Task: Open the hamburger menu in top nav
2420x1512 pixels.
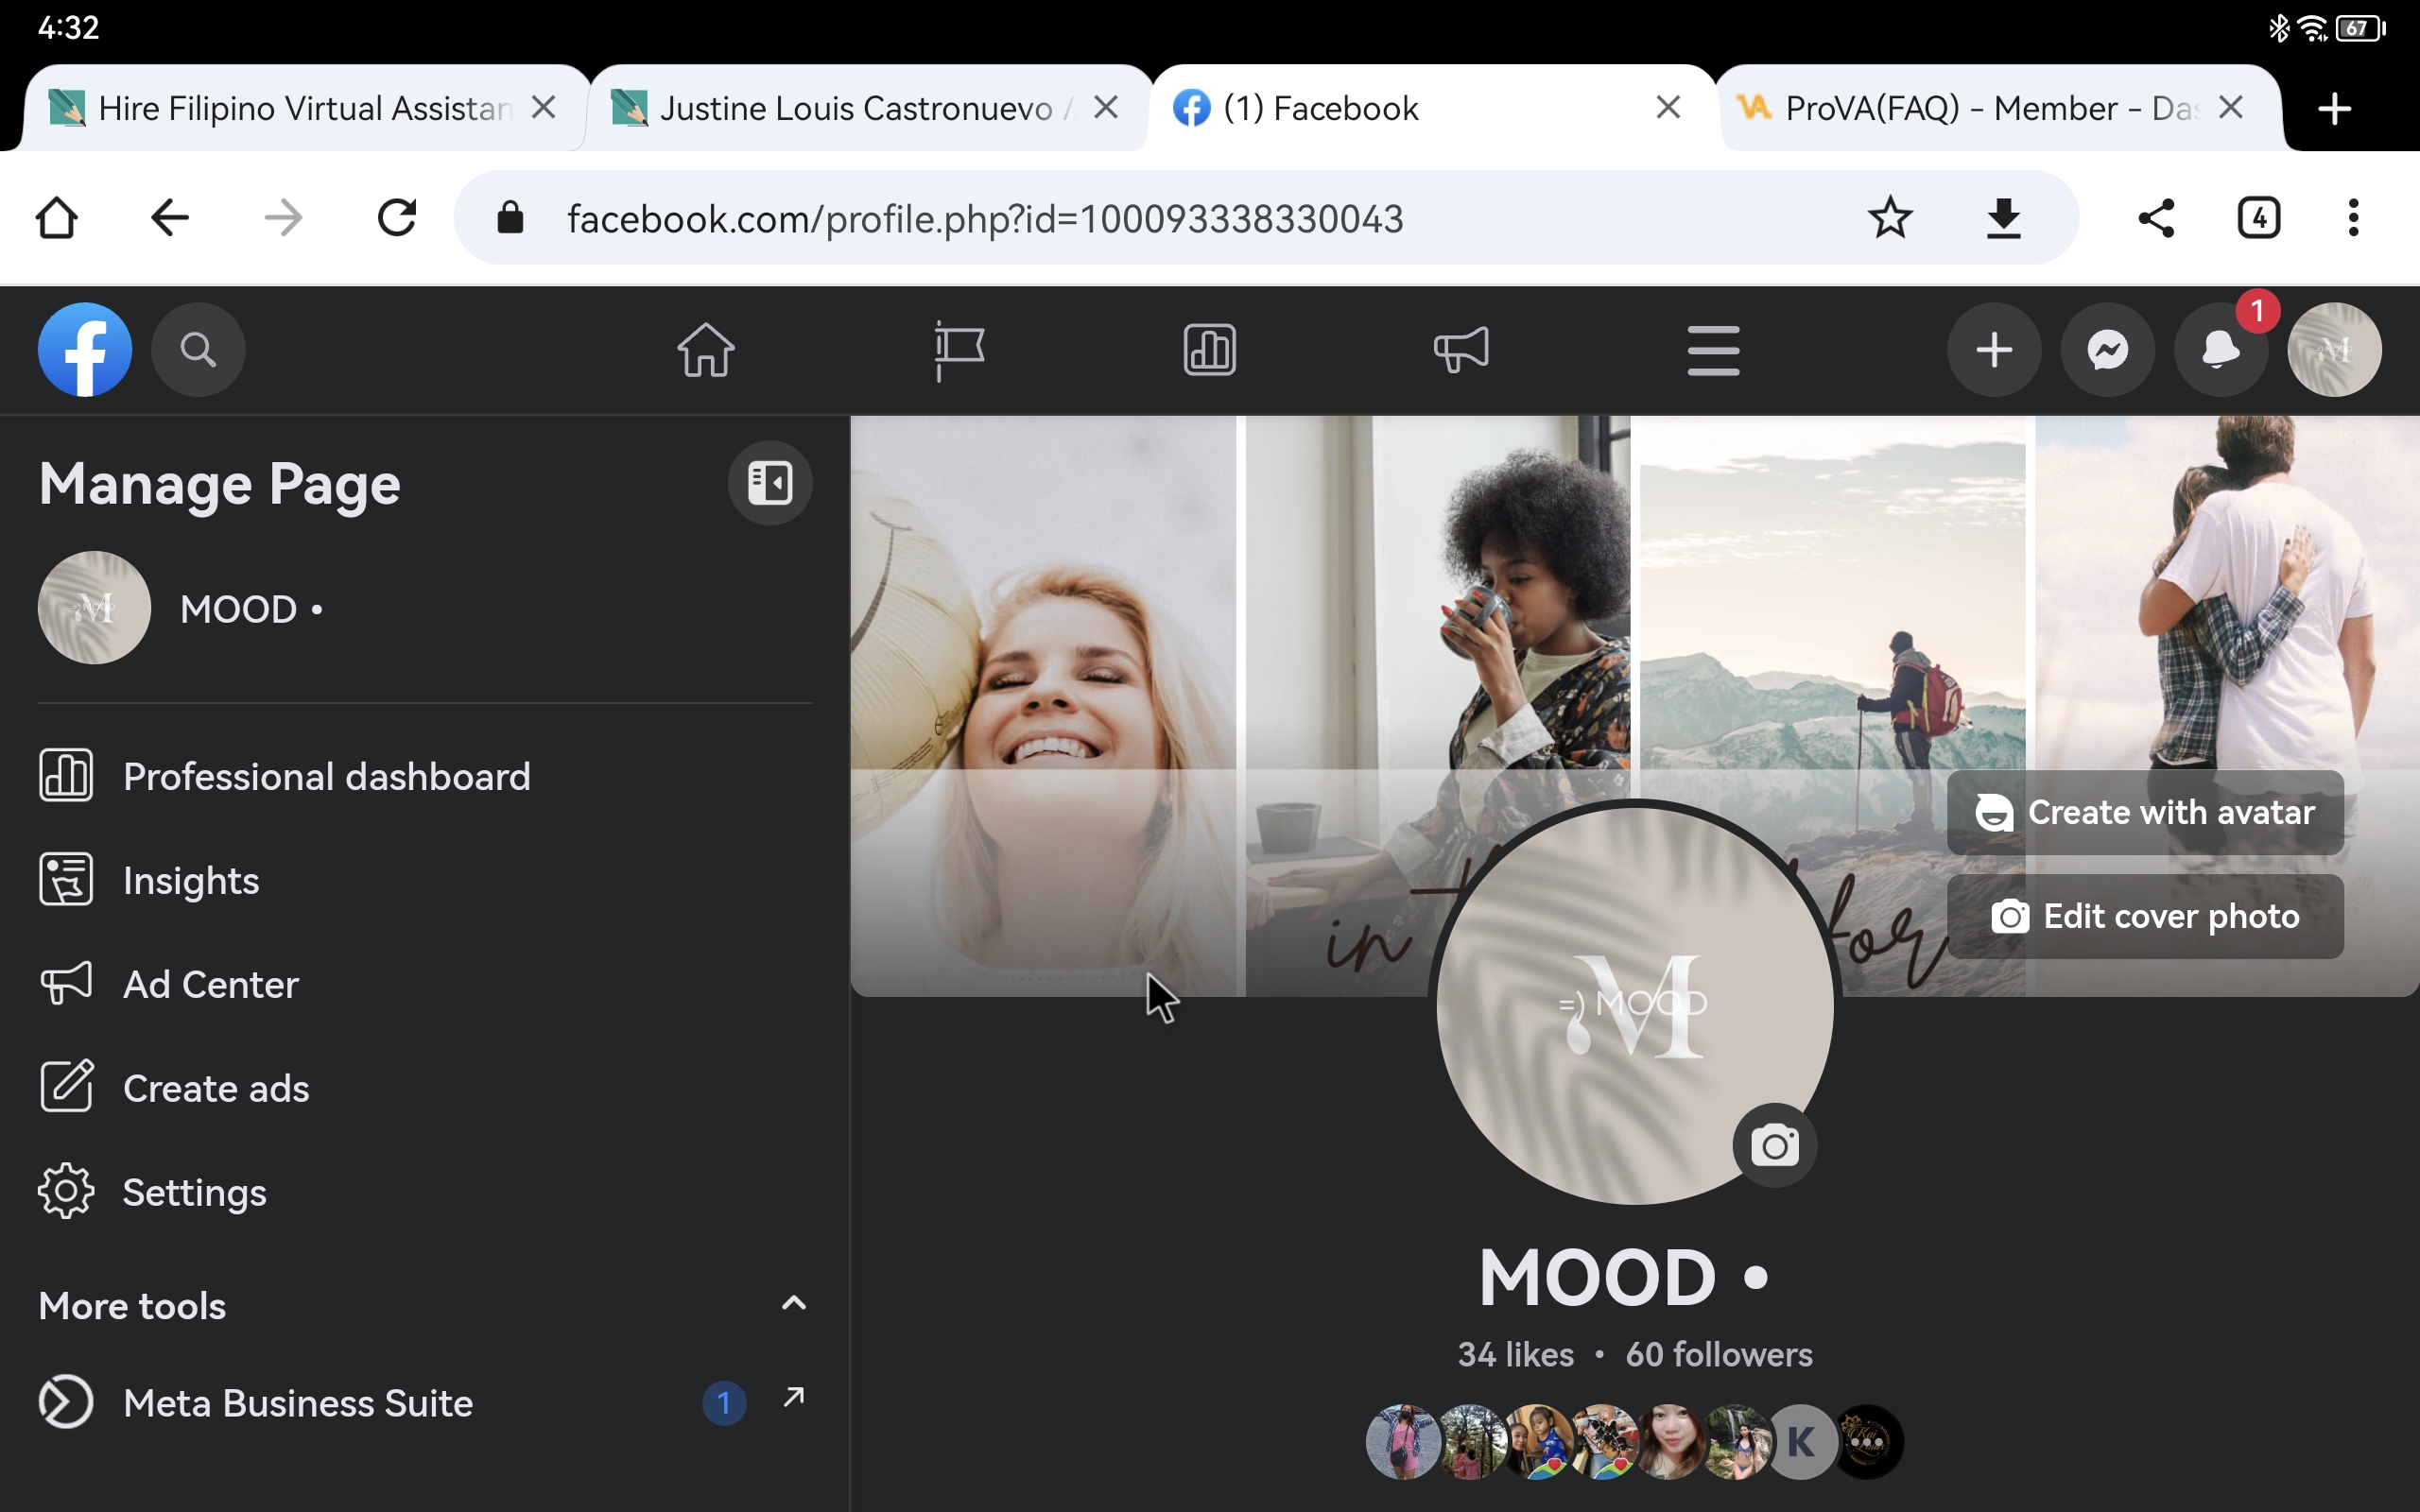Action: pyautogui.click(x=1713, y=350)
